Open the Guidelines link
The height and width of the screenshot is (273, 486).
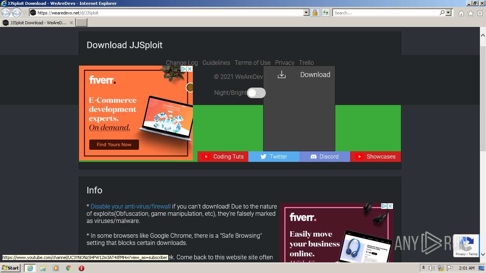[x=216, y=63]
